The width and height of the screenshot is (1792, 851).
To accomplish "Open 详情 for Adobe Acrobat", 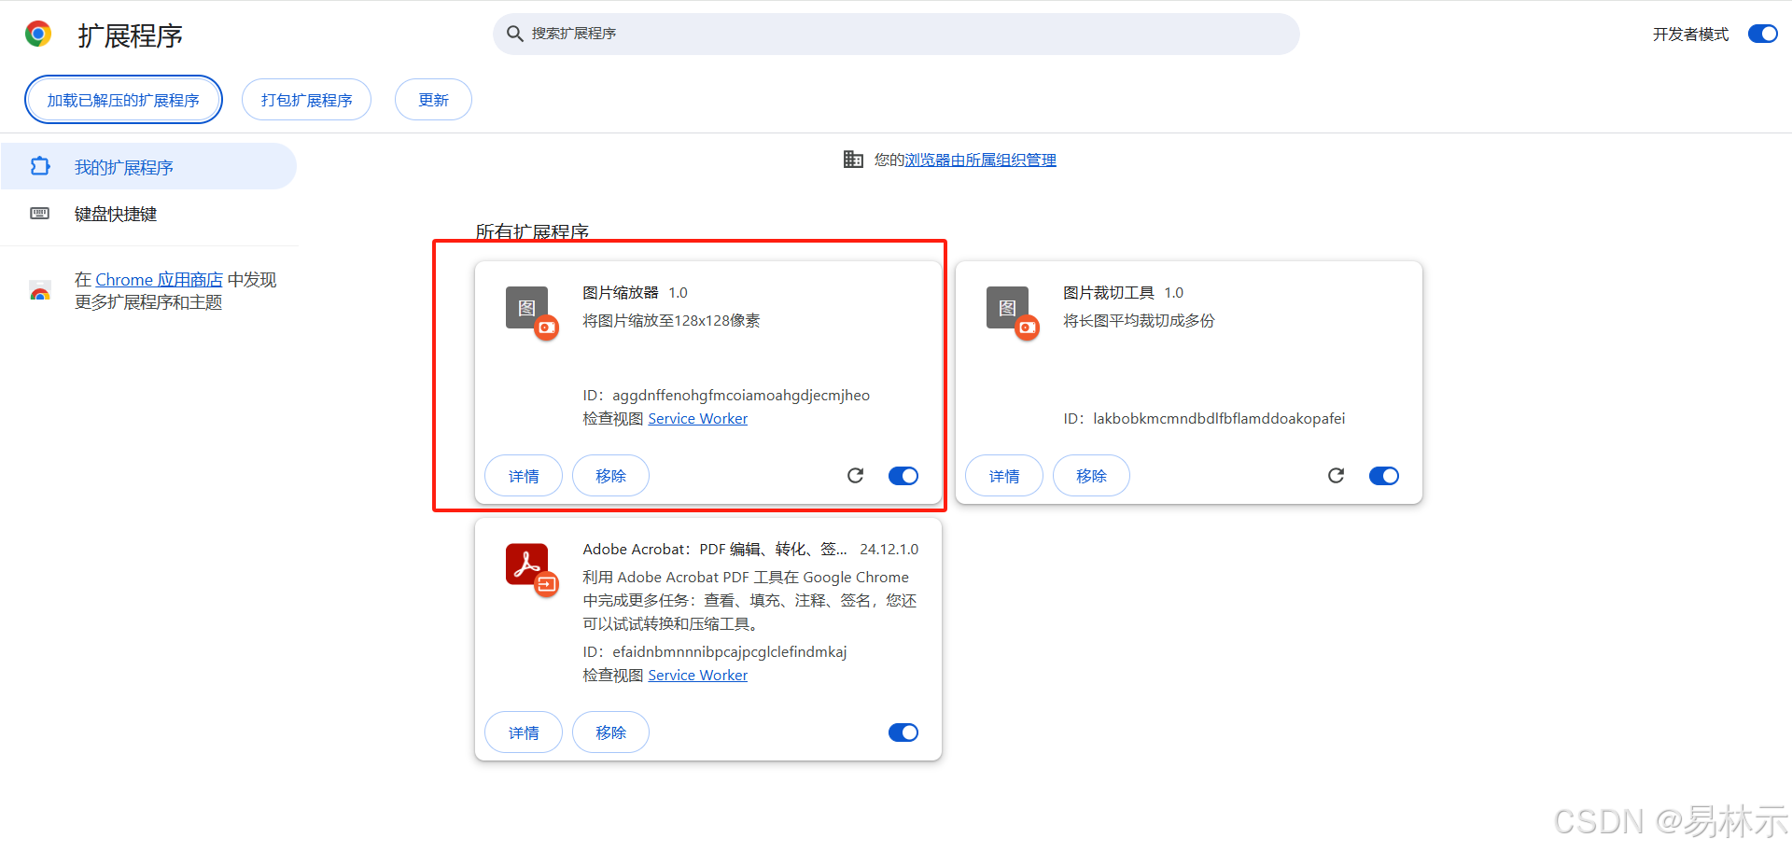I will [524, 732].
